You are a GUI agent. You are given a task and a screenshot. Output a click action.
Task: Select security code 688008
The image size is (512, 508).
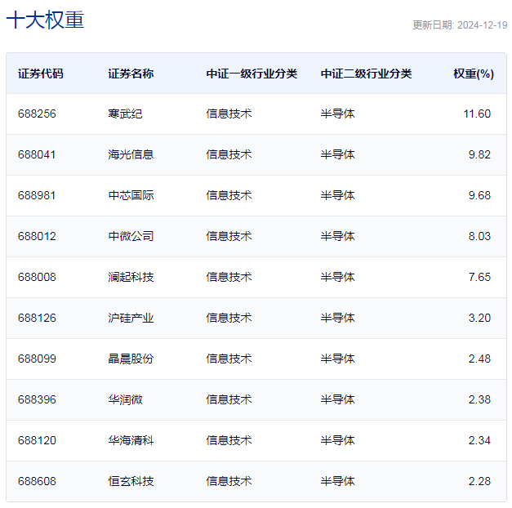click(37, 277)
